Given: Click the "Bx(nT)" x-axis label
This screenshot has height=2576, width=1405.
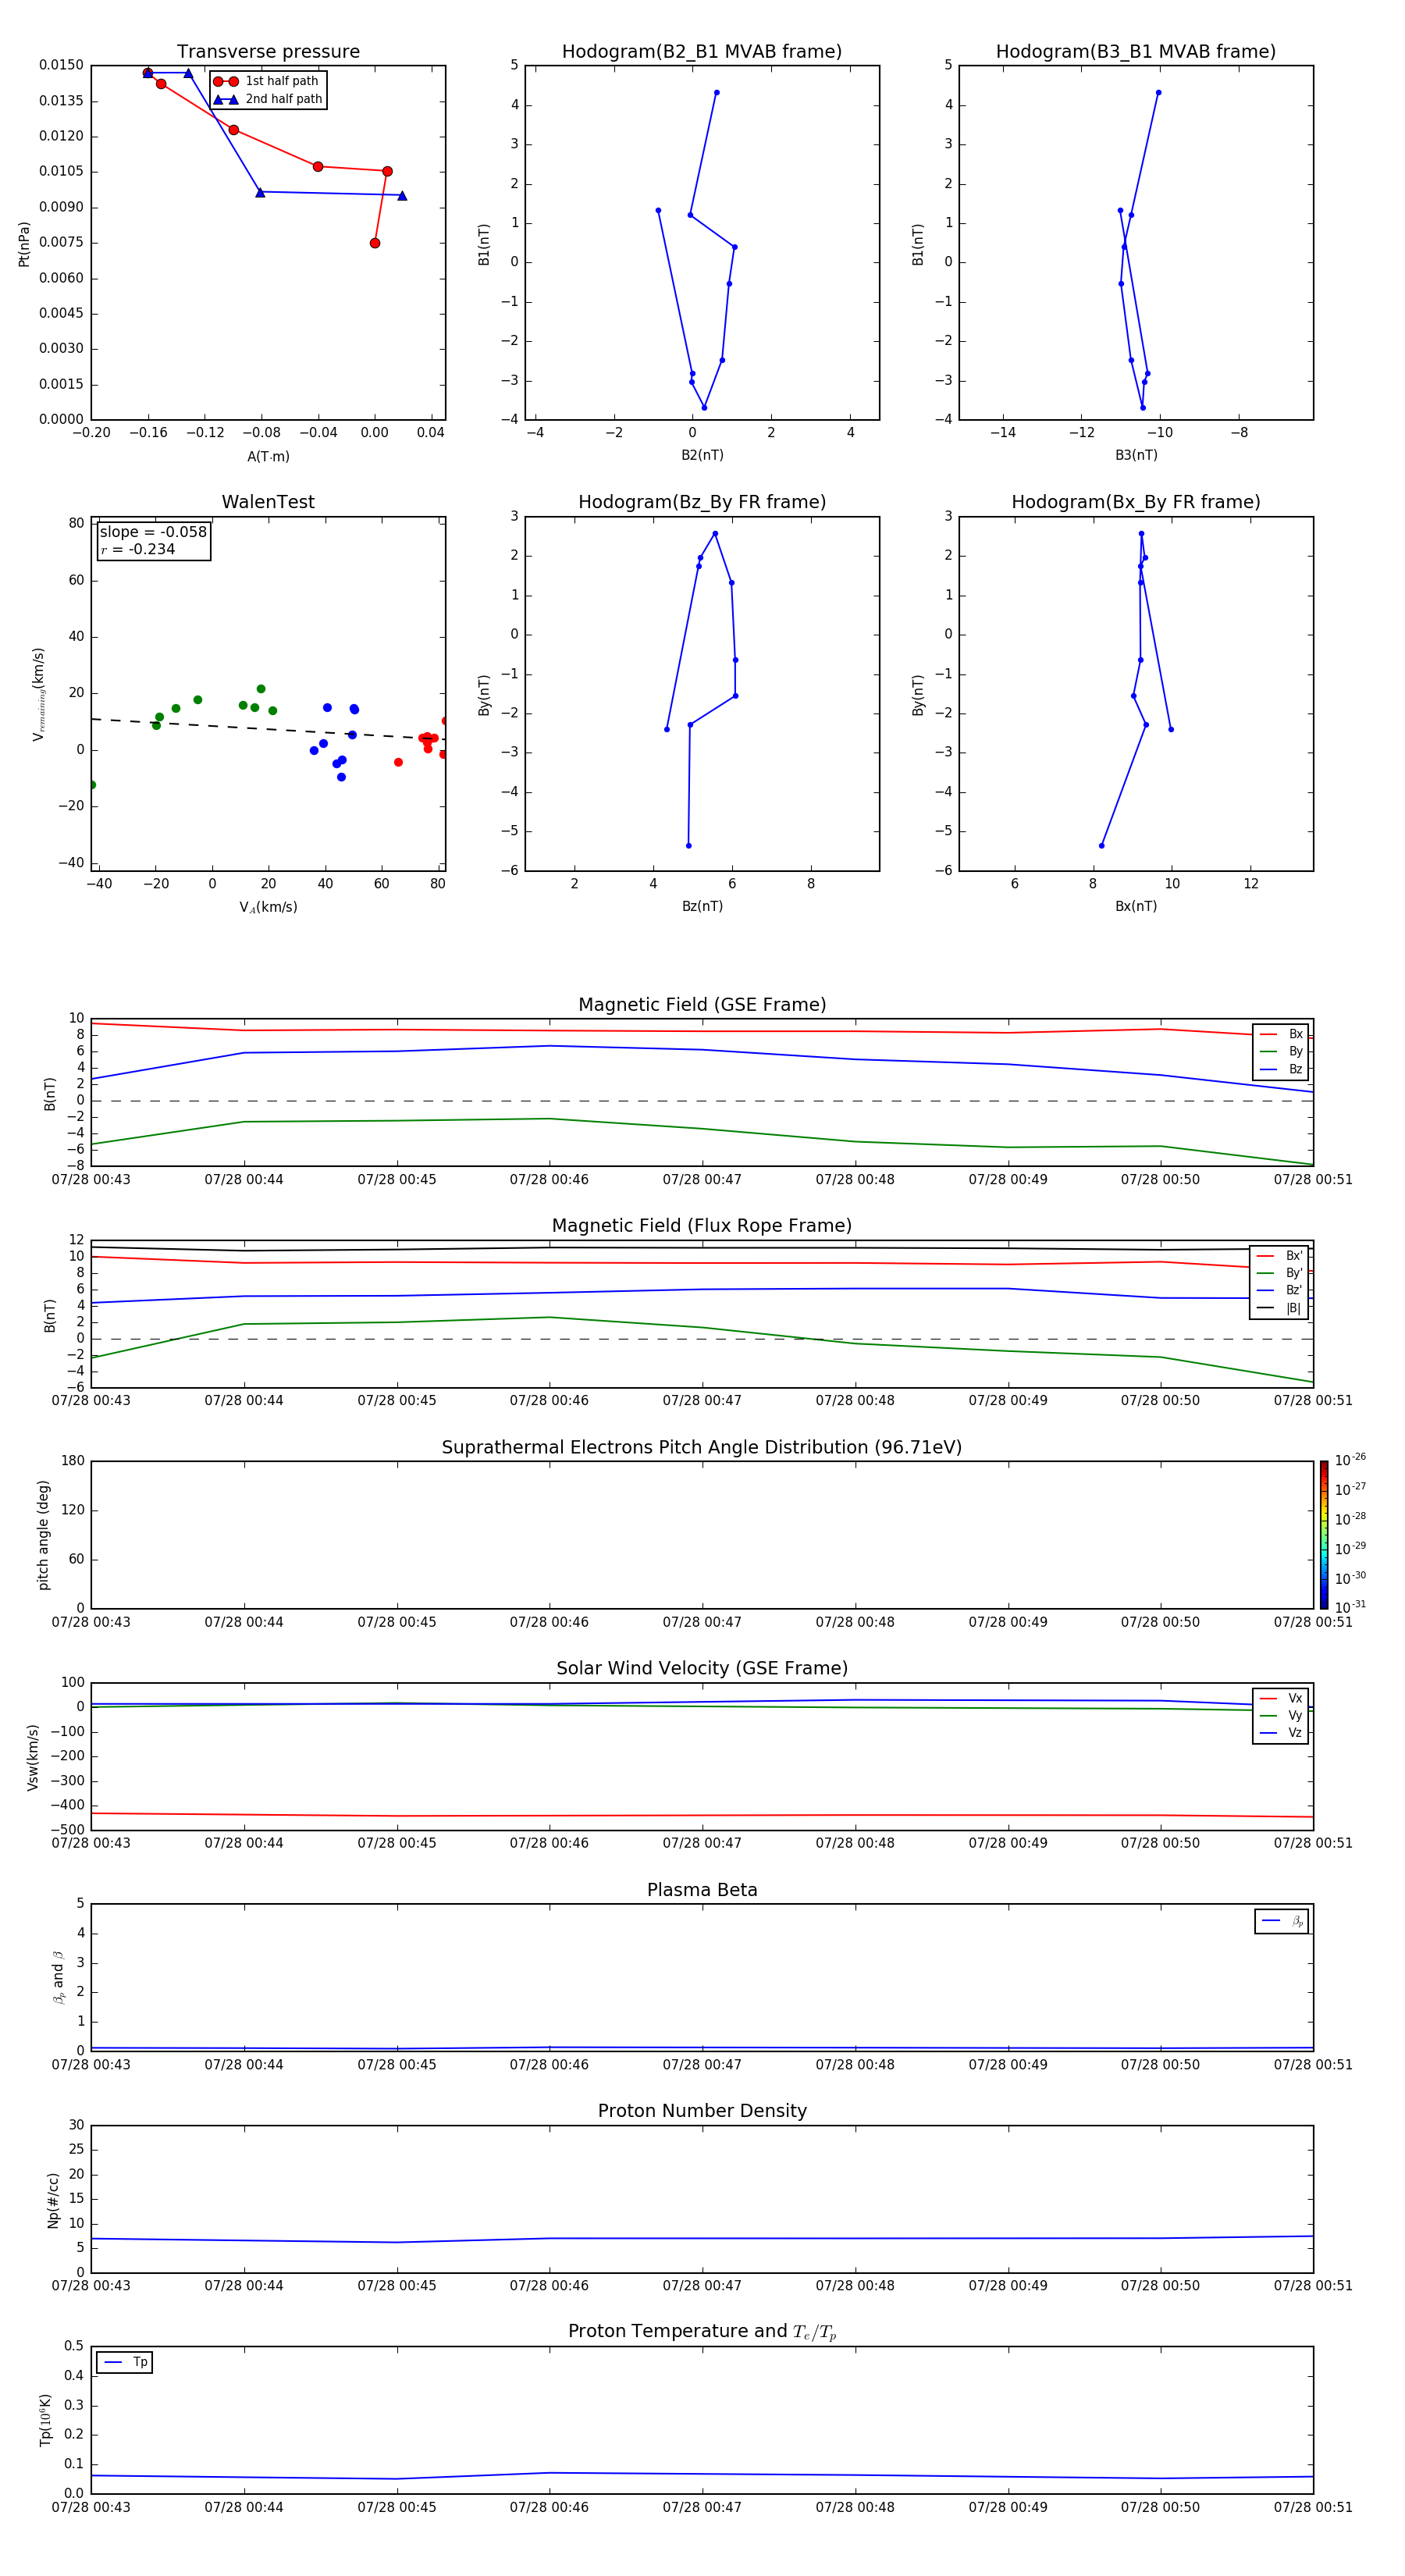Looking at the screenshot, I should click(1136, 906).
